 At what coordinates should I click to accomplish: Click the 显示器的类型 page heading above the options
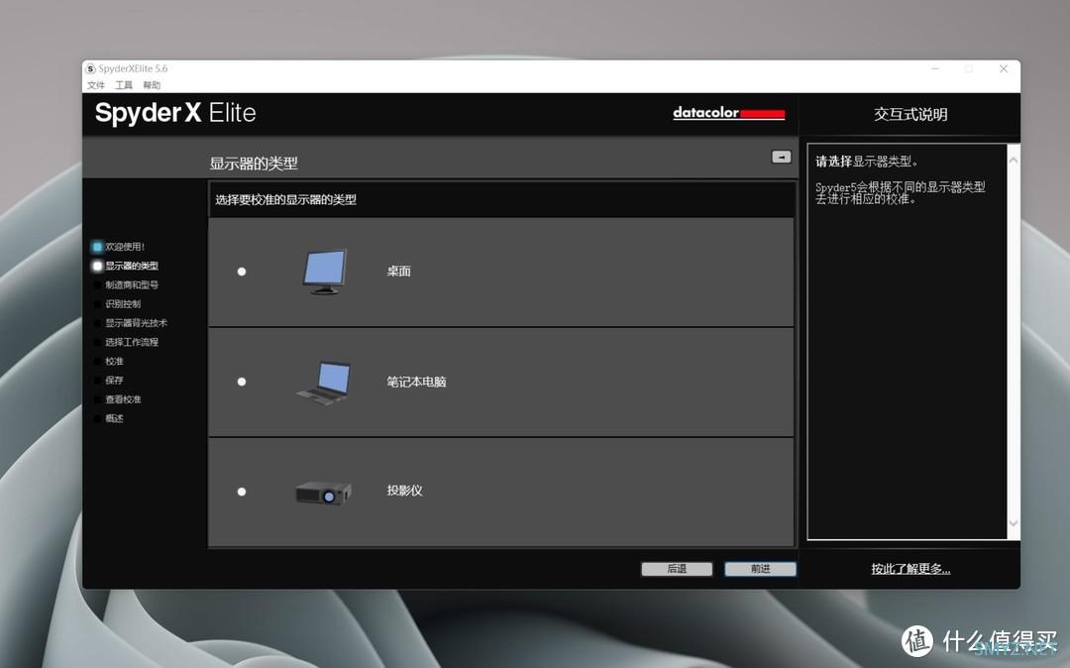click(254, 164)
